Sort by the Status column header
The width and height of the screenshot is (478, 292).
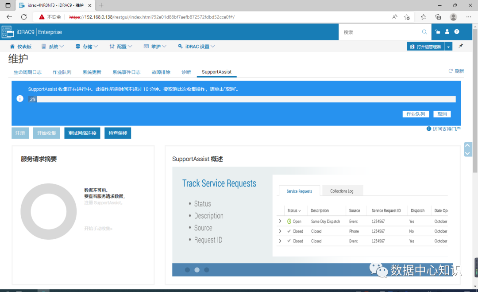(294, 210)
